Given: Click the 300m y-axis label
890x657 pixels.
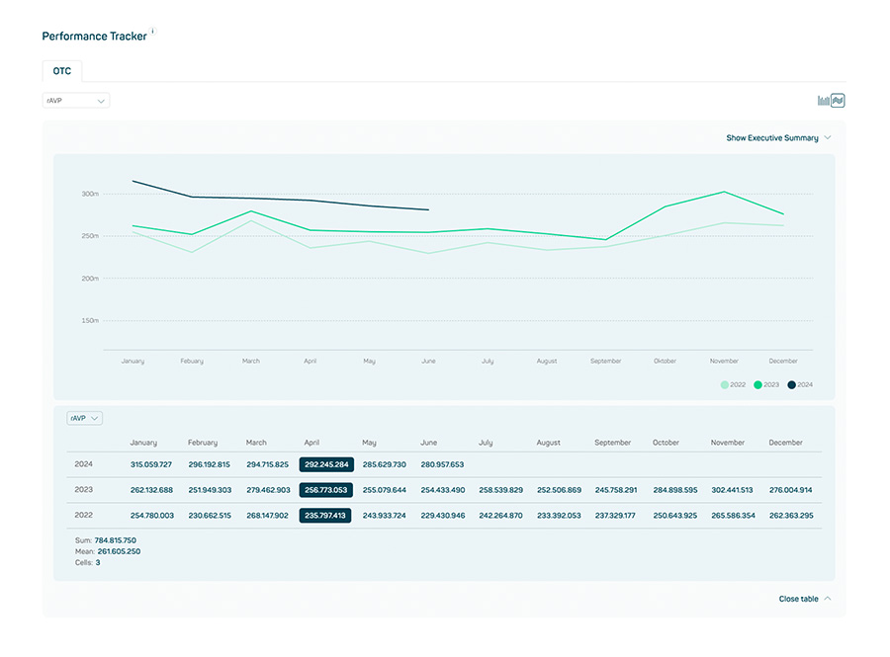Looking at the screenshot, I should pyautogui.click(x=90, y=194).
